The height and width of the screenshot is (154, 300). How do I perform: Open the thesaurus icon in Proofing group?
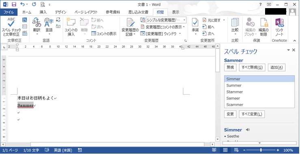(25, 26)
